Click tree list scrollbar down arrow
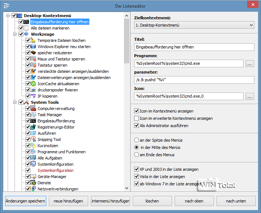 [126, 188]
